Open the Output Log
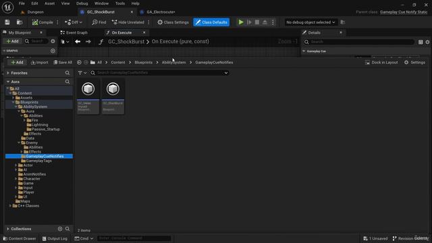432x243 pixels. click(55, 238)
